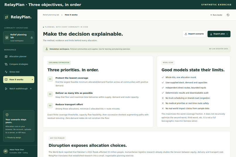Screen dimensions: 236x157
Task: Click the 01 step badge
Action: 50,79
